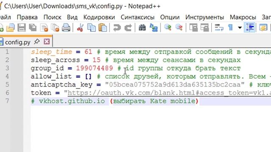This screenshot has height=152, width=271.
Task: Click the toolbar icon right of Indent Guide
Action: (x=263, y=27)
